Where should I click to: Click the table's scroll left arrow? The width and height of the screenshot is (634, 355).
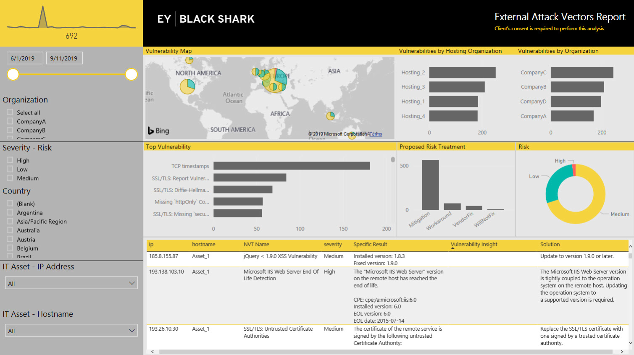[152, 352]
